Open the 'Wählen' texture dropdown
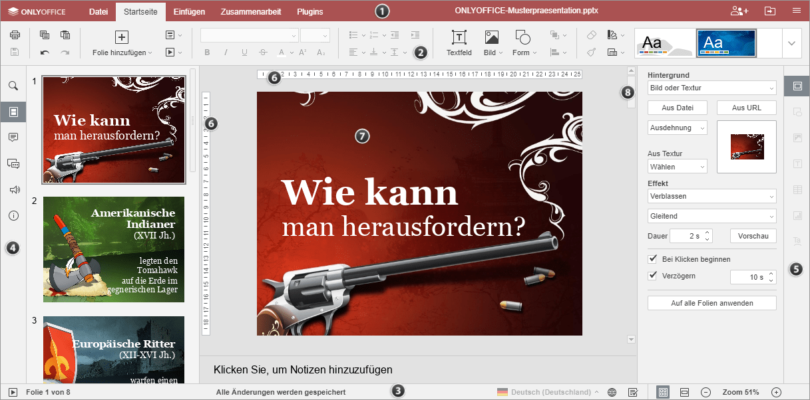This screenshot has height=400, width=810. coord(677,167)
